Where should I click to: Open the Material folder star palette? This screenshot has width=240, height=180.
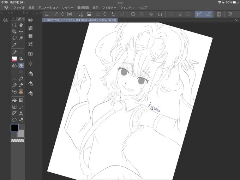click(x=30, y=54)
